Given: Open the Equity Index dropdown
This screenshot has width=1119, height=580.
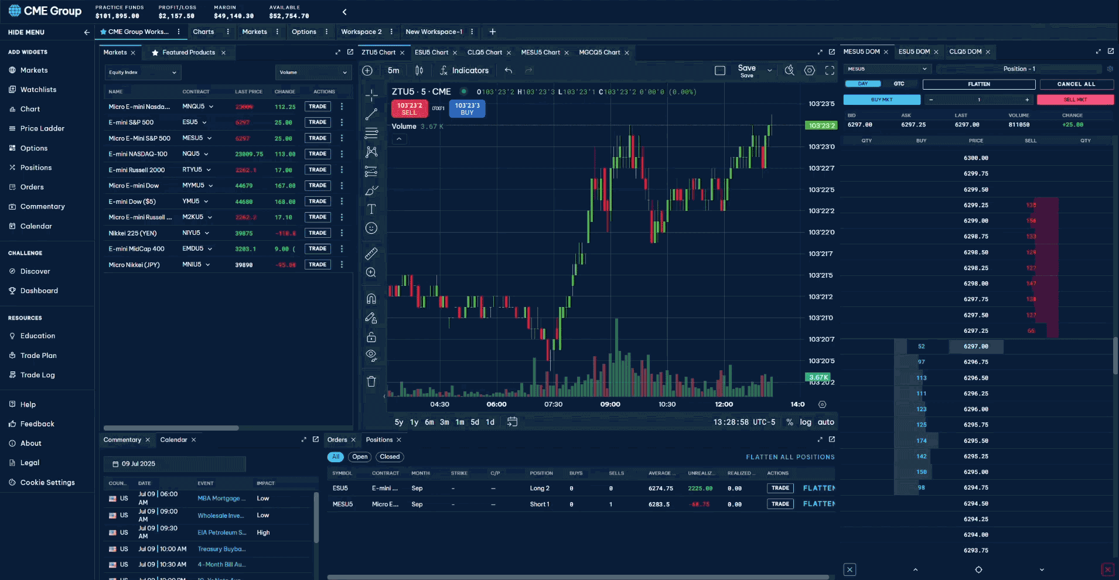Looking at the screenshot, I should 142,72.
